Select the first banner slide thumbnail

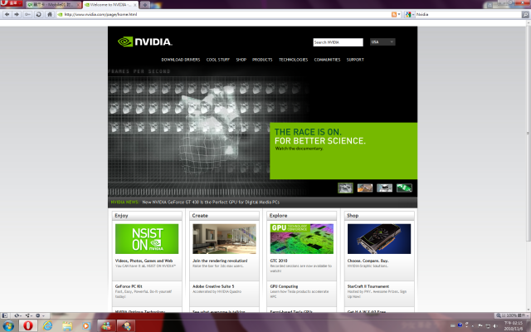(x=345, y=188)
